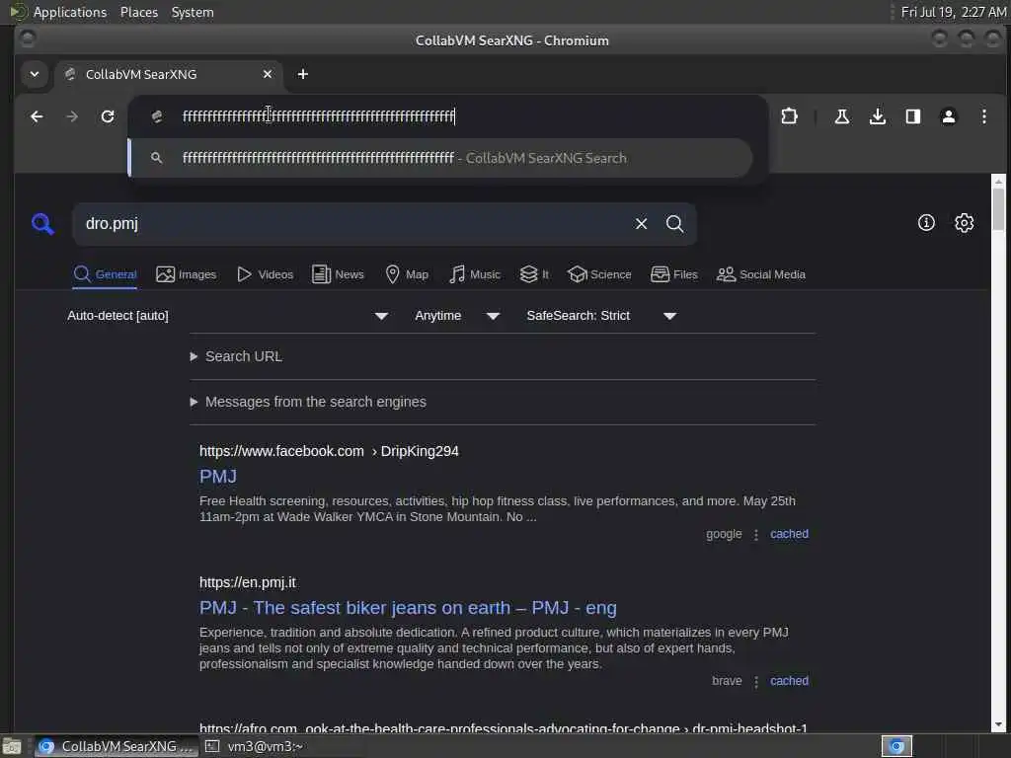
Task: Open the facebook.com DripKing294 URL
Action: (x=329, y=451)
